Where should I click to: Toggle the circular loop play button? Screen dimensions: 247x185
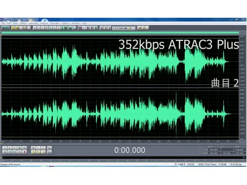tap(20, 148)
